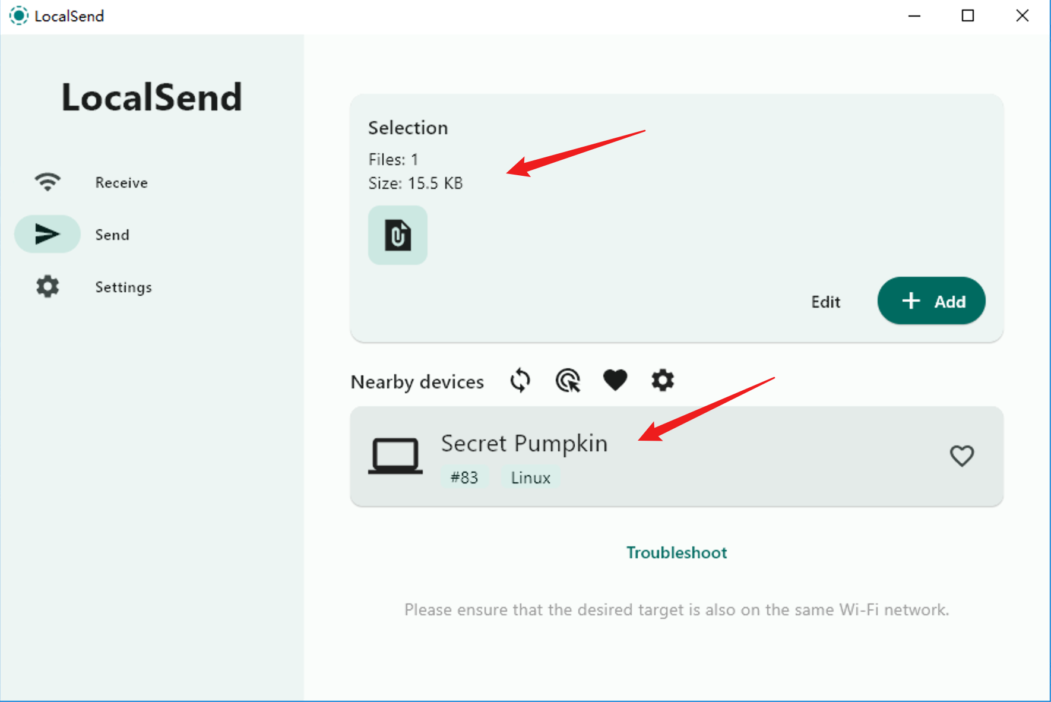
Task: Open favorites with the filled heart icon
Action: (615, 380)
